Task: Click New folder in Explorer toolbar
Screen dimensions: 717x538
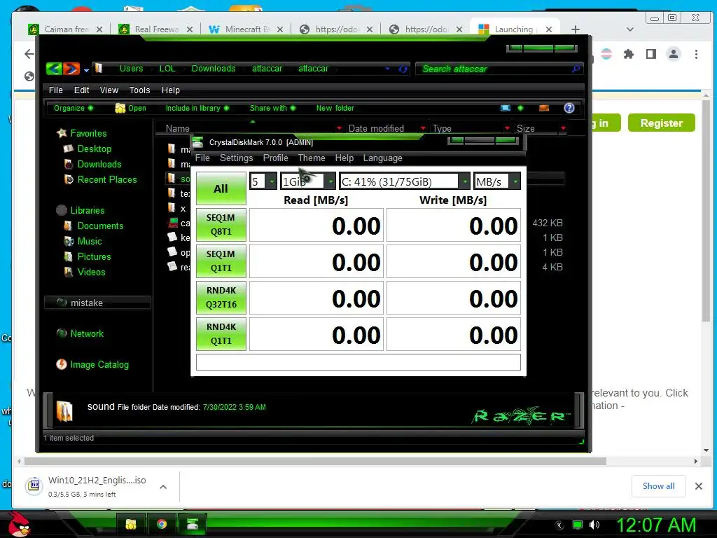Action: click(335, 108)
